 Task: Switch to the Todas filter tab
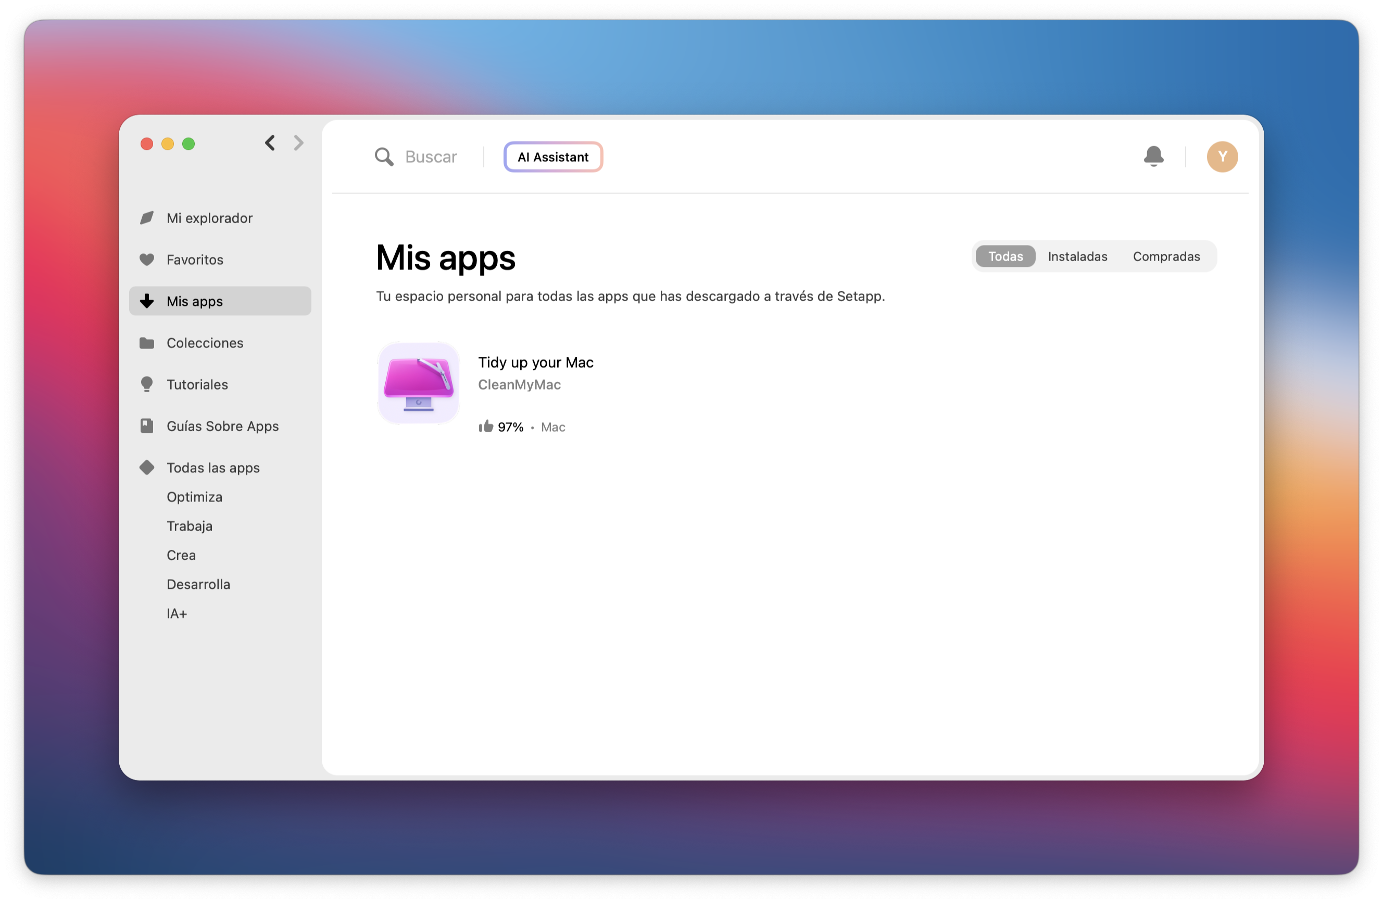point(1006,256)
